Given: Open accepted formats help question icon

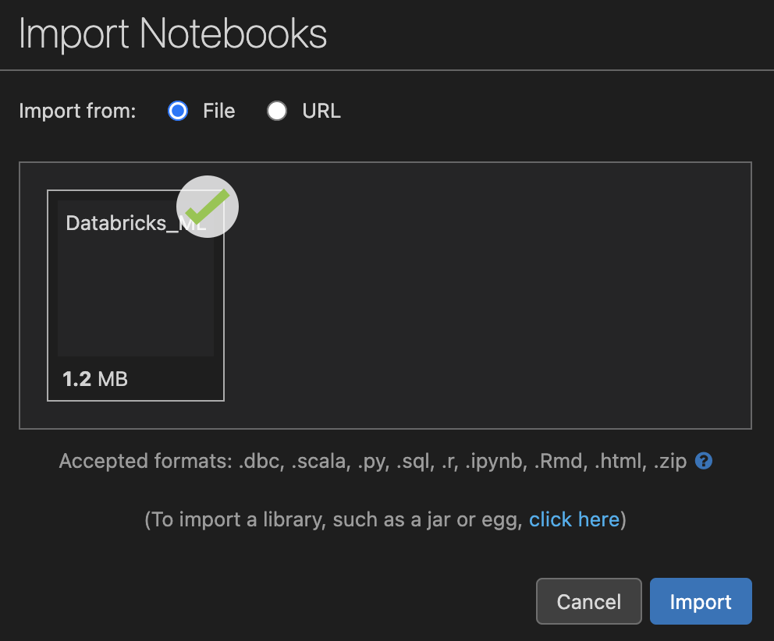Looking at the screenshot, I should click(x=704, y=461).
